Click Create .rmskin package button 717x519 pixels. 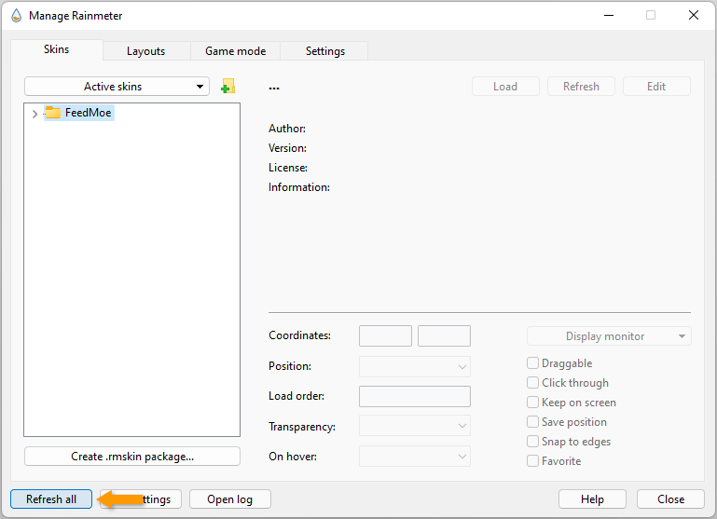pyautogui.click(x=132, y=457)
